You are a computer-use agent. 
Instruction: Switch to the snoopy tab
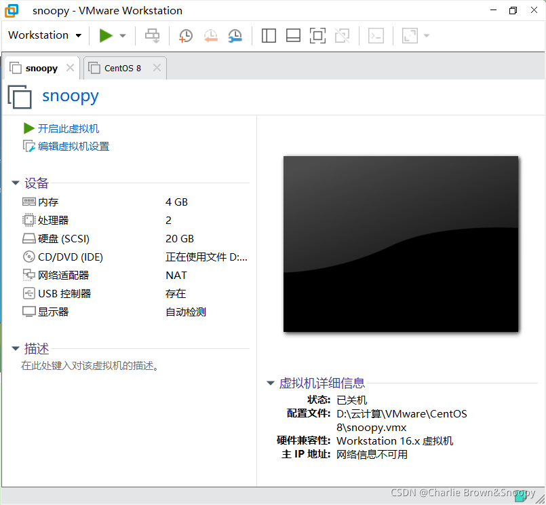(41, 69)
